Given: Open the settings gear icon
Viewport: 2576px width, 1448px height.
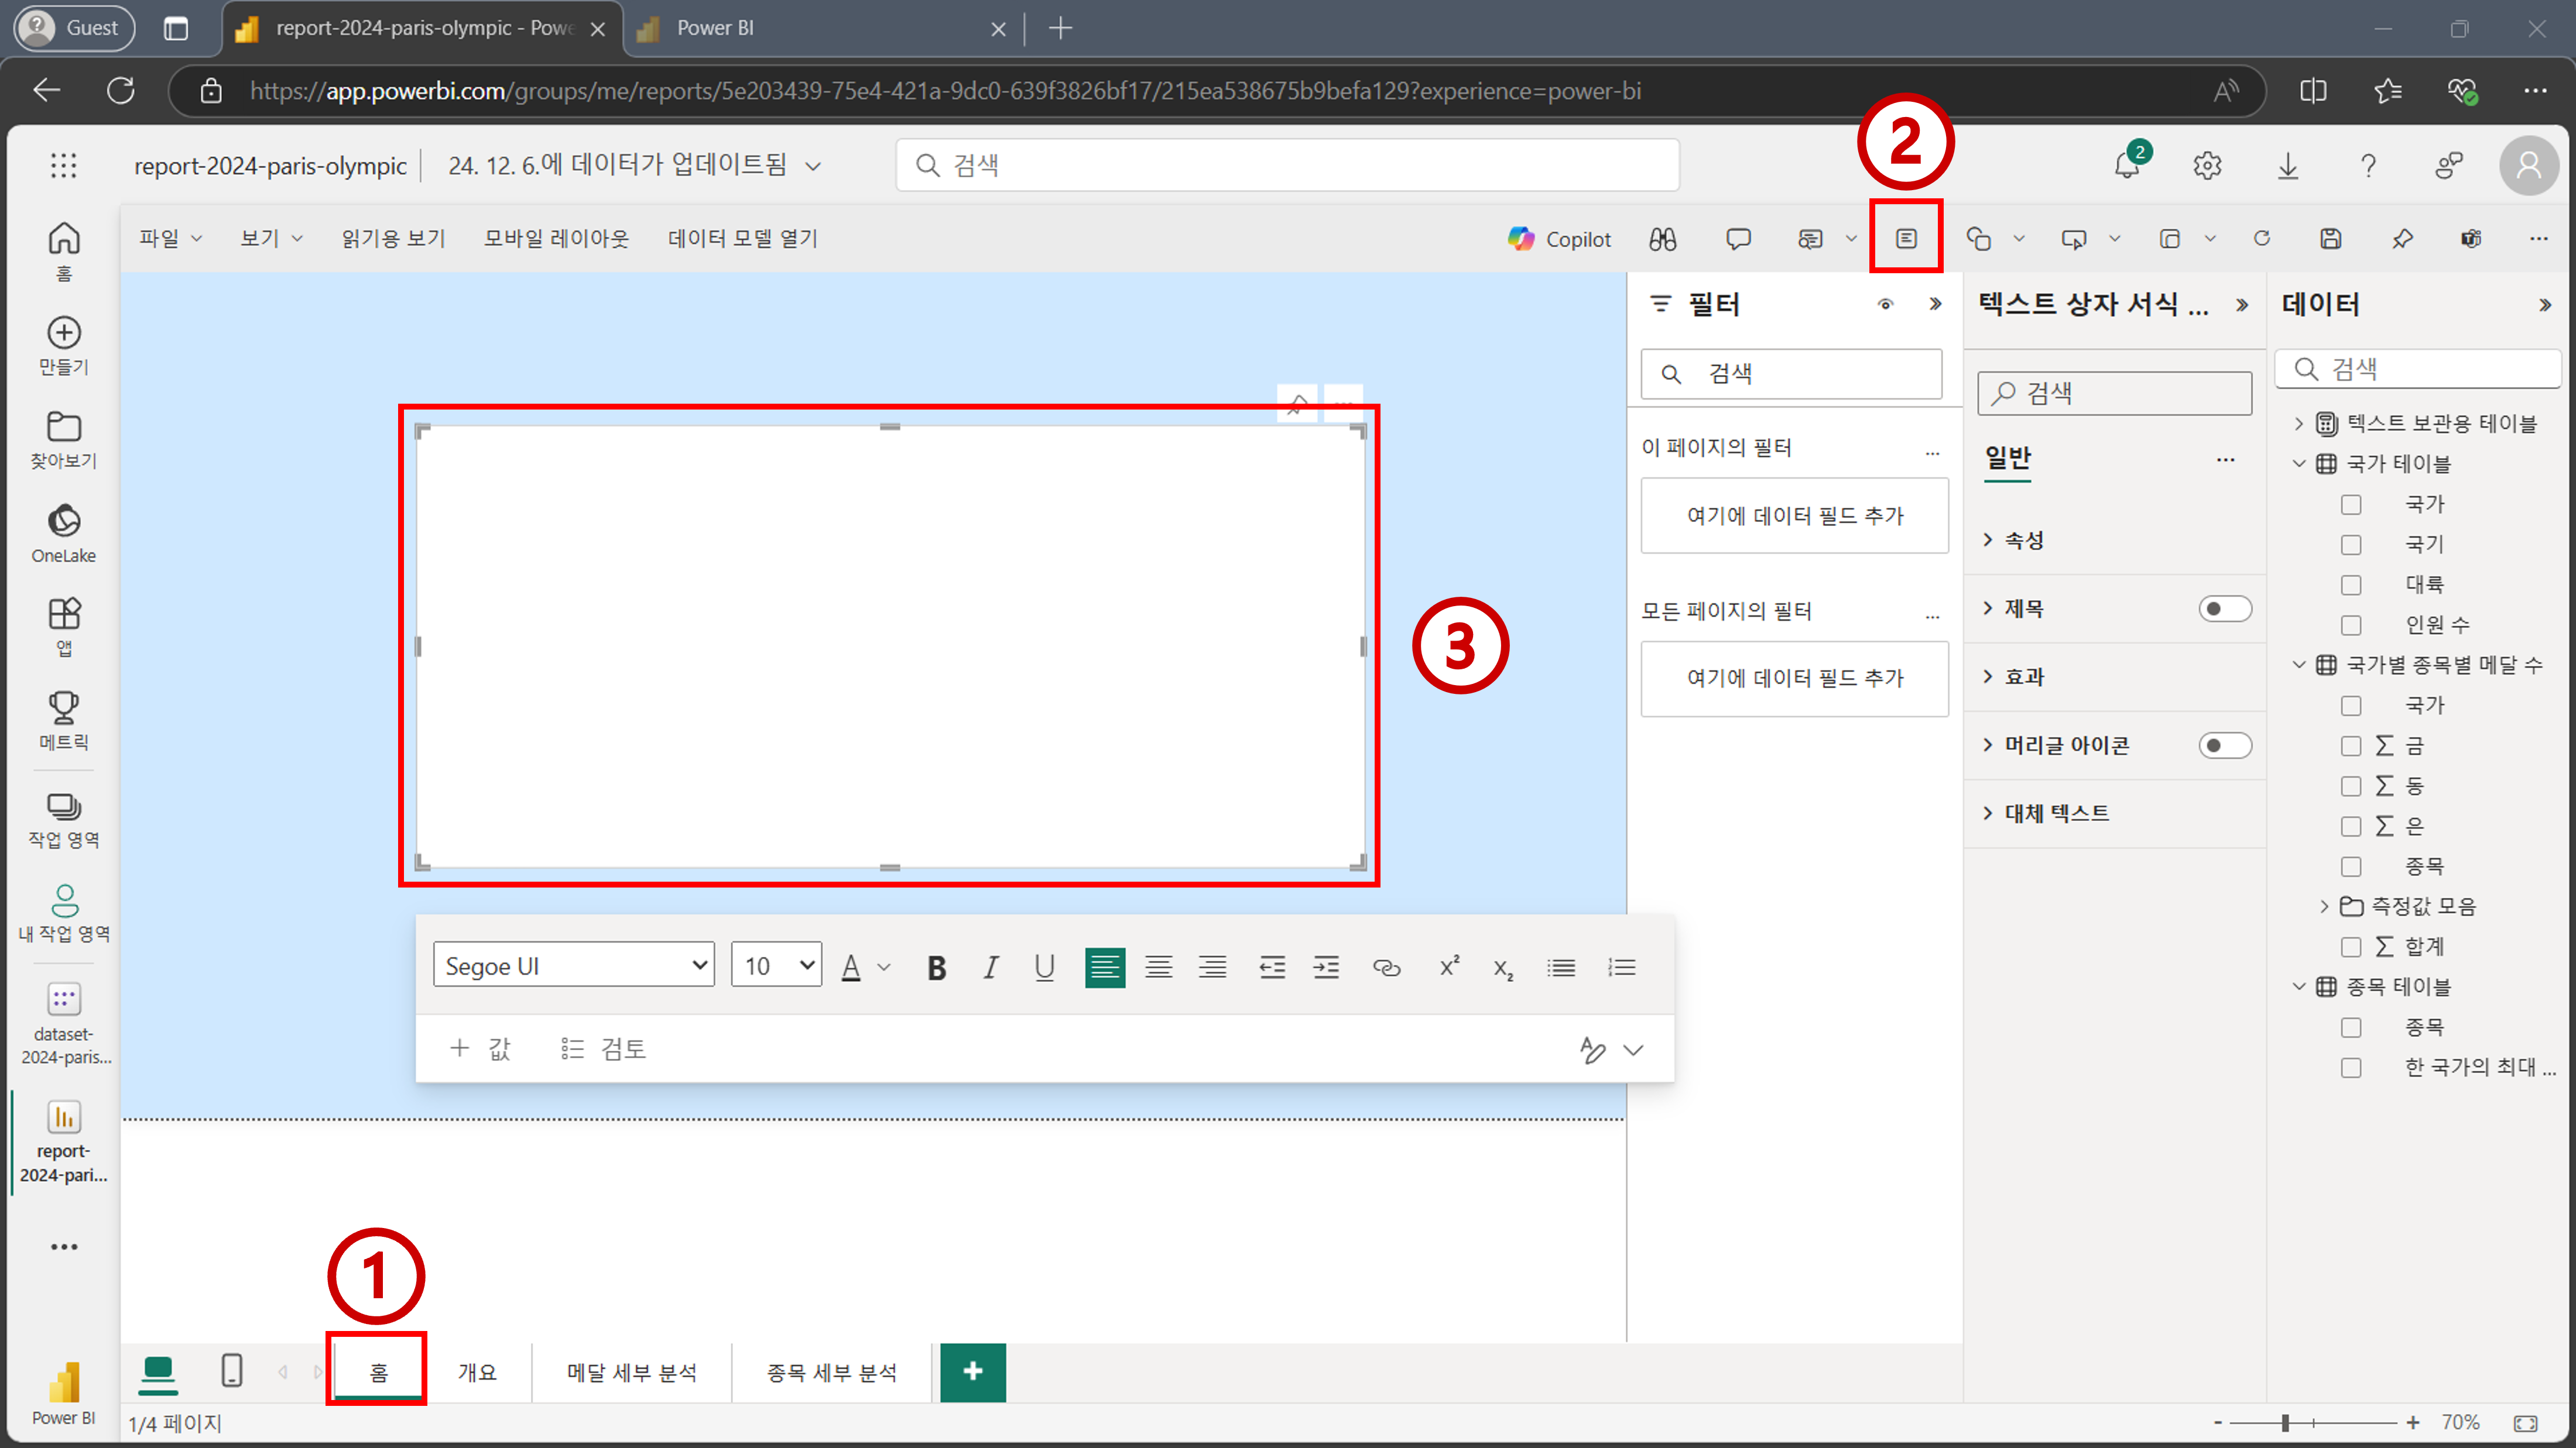Looking at the screenshot, I should click(x=2207, y=165).
